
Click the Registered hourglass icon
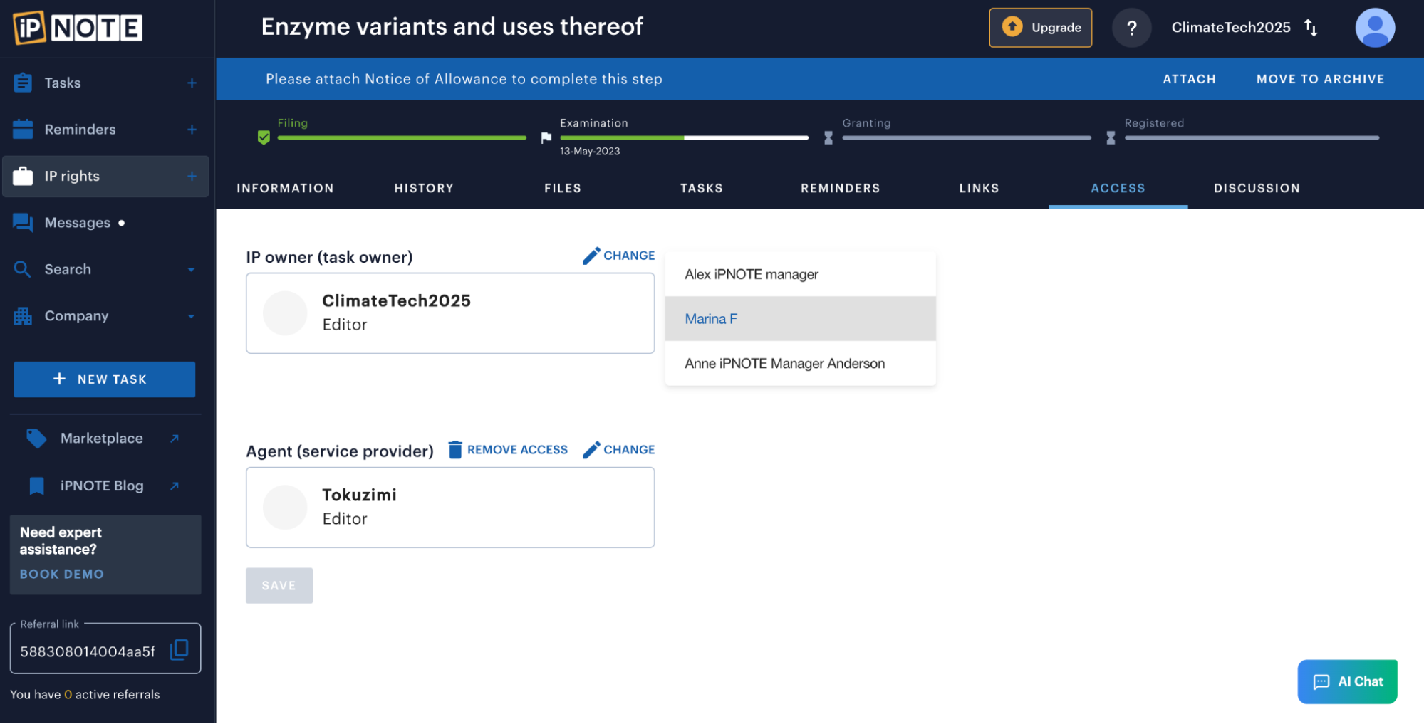point(1111,137)
